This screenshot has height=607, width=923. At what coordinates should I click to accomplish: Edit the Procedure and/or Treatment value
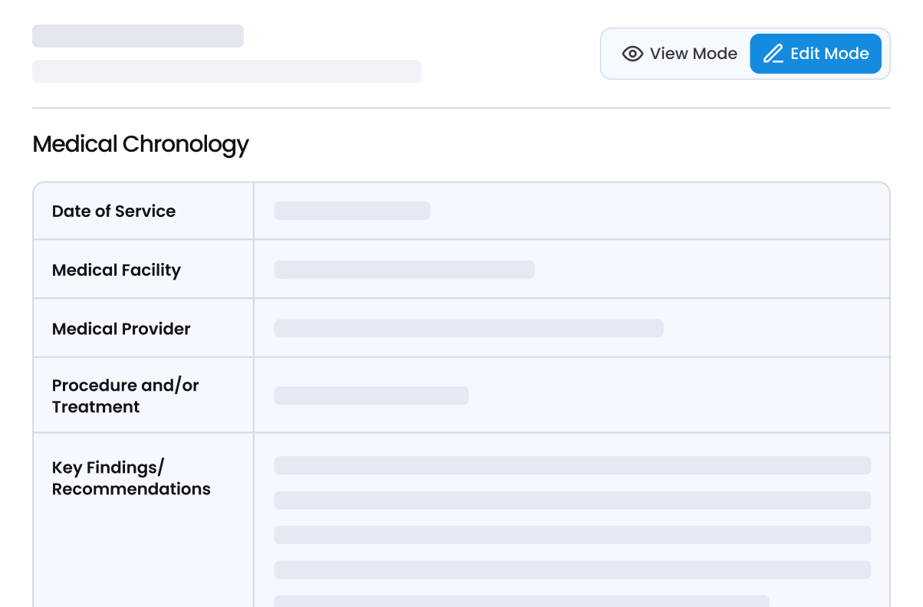[371, 395]
